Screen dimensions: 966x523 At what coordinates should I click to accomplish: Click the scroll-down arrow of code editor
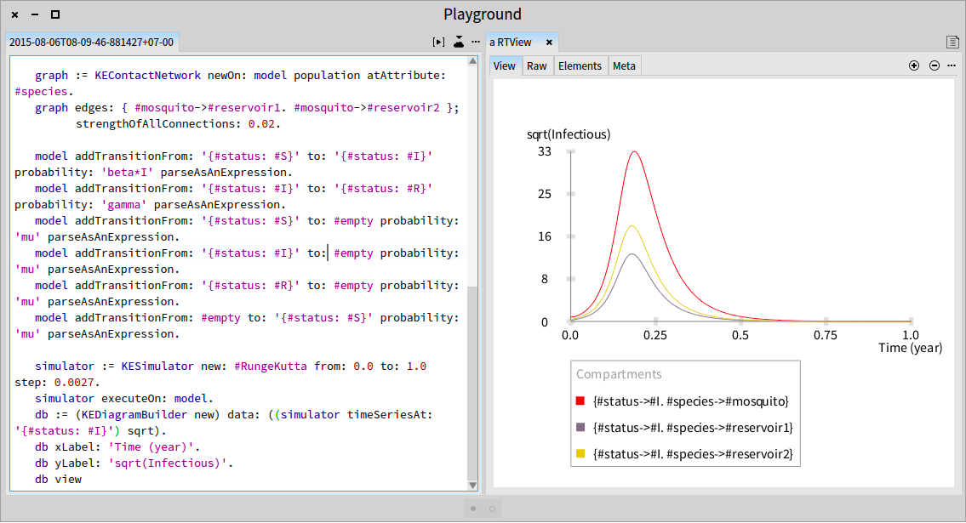[472, 486]
